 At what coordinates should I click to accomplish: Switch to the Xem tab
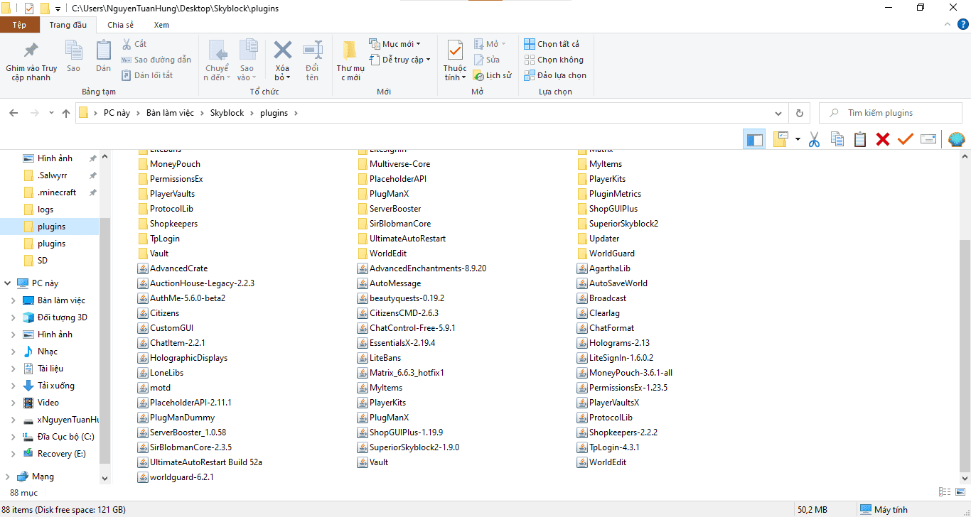[x=161, y=25]
